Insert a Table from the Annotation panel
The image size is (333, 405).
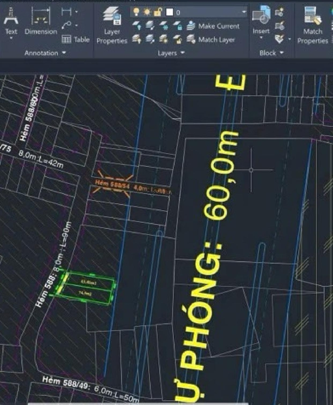[x=75, y=39]
